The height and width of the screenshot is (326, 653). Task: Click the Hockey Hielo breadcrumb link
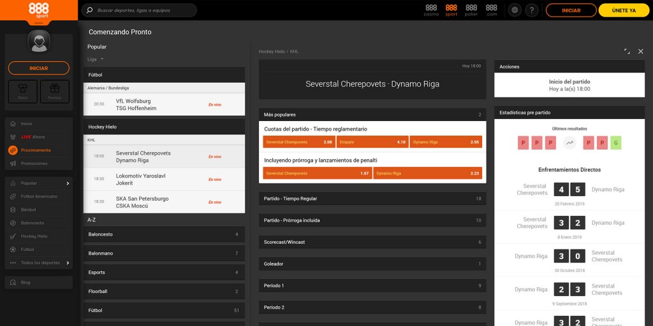coord(272,52)
